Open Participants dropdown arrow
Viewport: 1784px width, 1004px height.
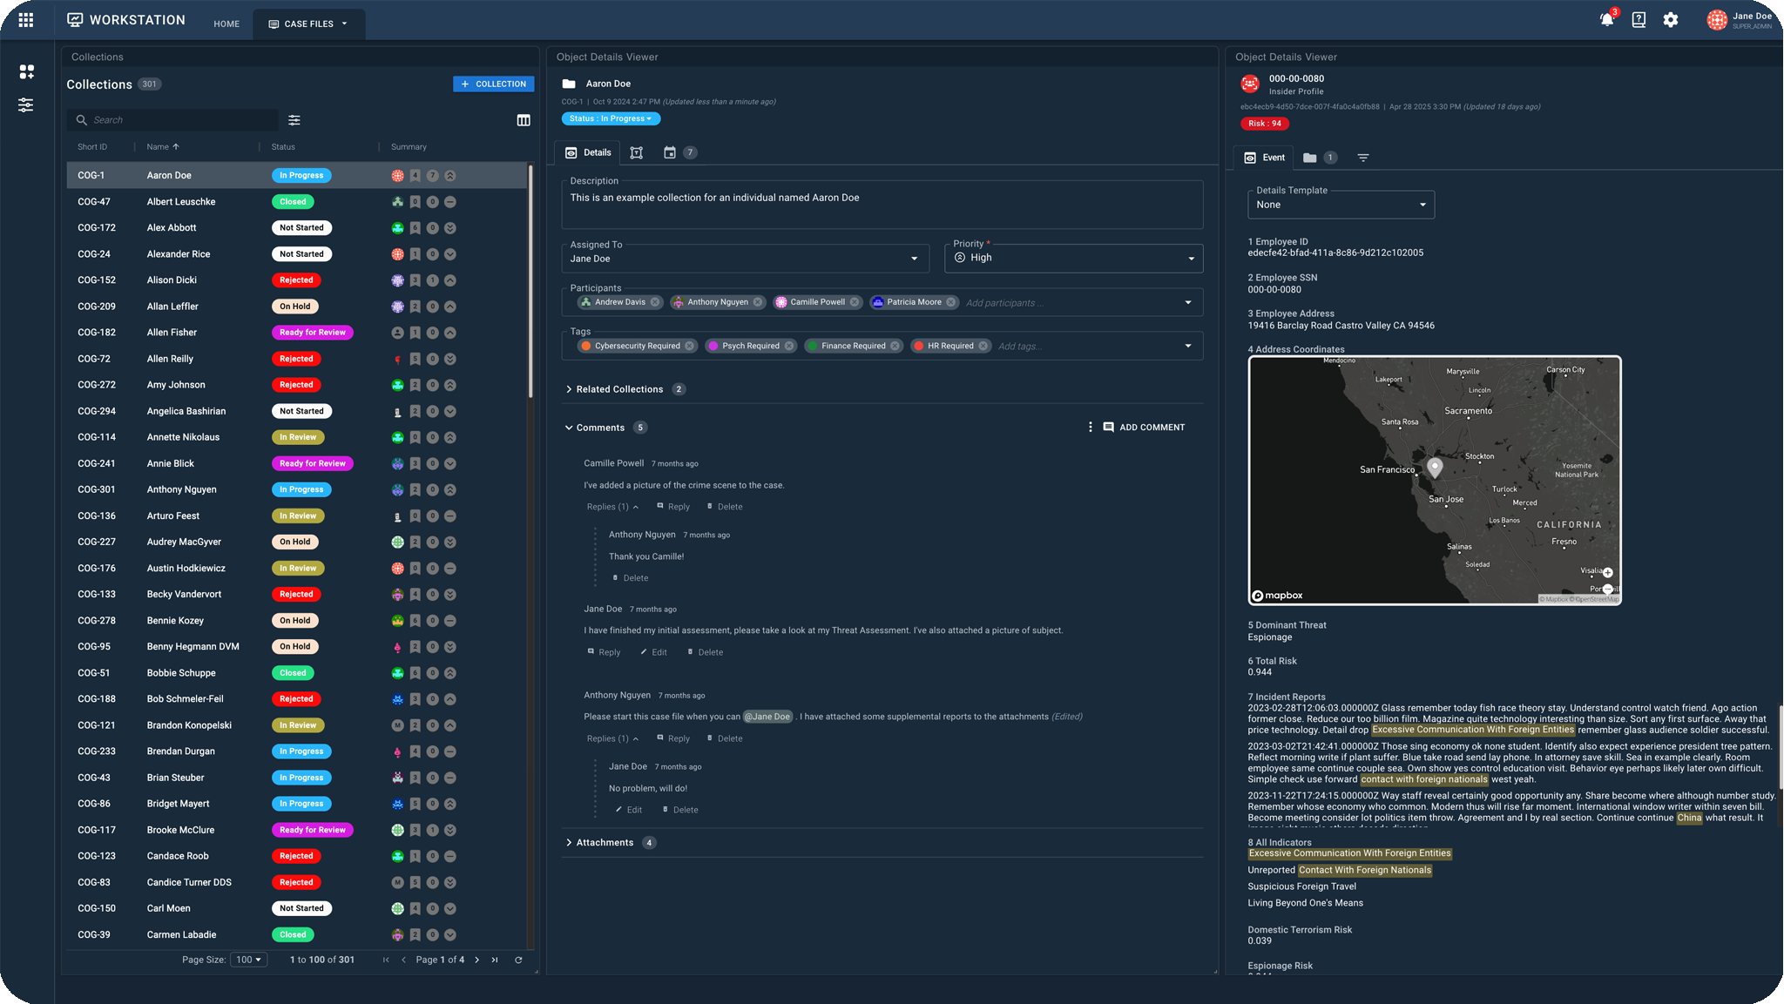click(1188, 302)
